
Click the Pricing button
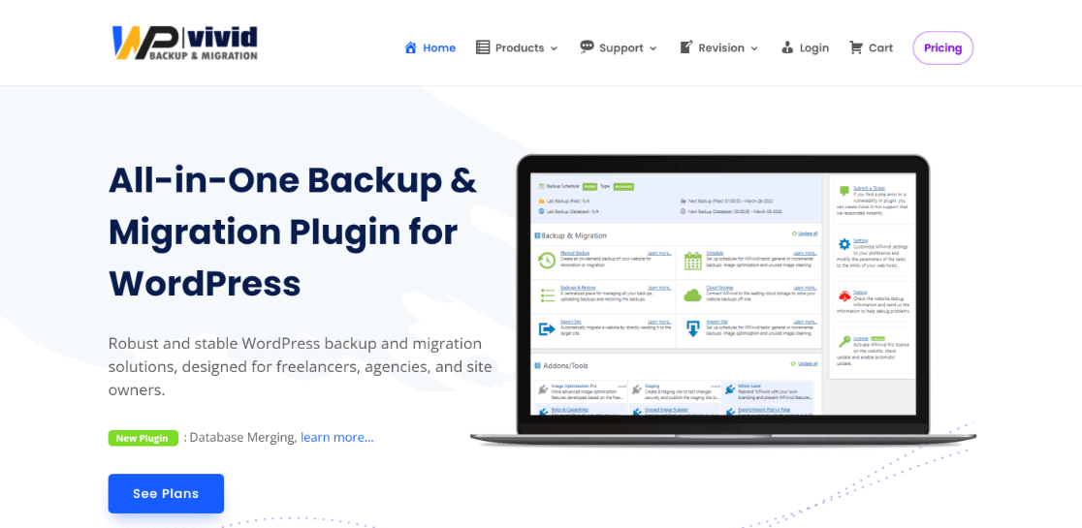pos(942,47)
